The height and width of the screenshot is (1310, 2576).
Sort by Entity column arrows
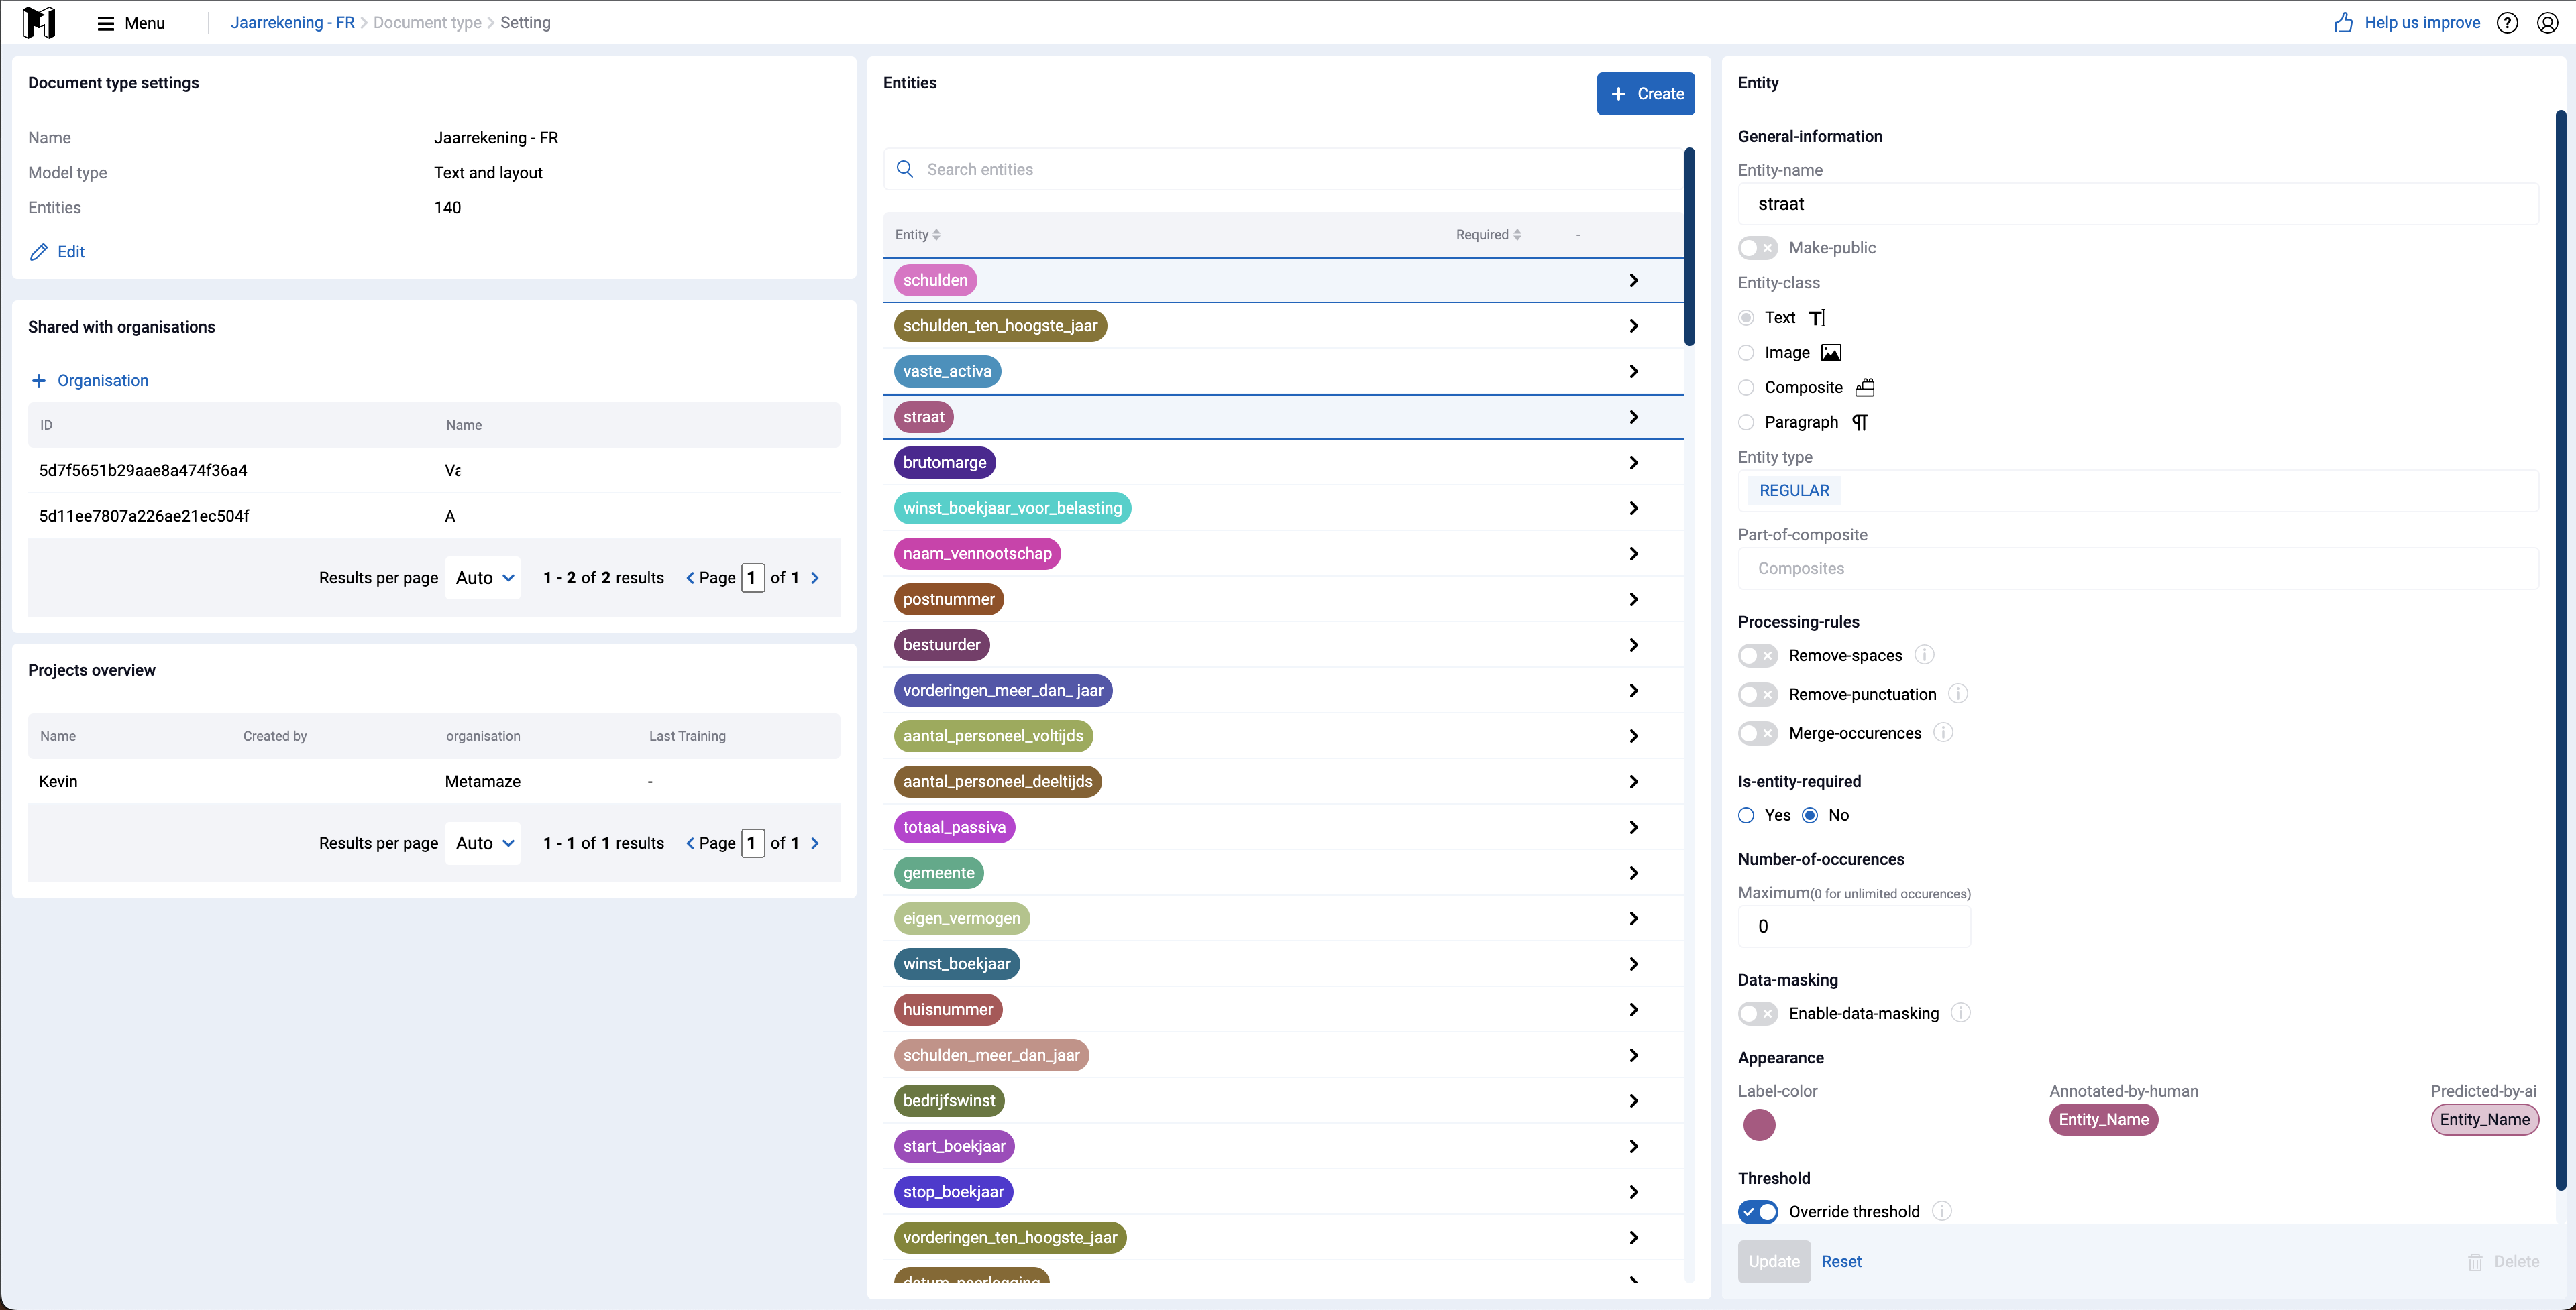tap(936, 235)
